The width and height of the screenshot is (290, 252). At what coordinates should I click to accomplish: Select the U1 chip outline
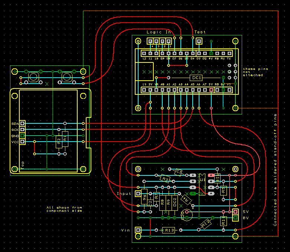tap(202, 184)
